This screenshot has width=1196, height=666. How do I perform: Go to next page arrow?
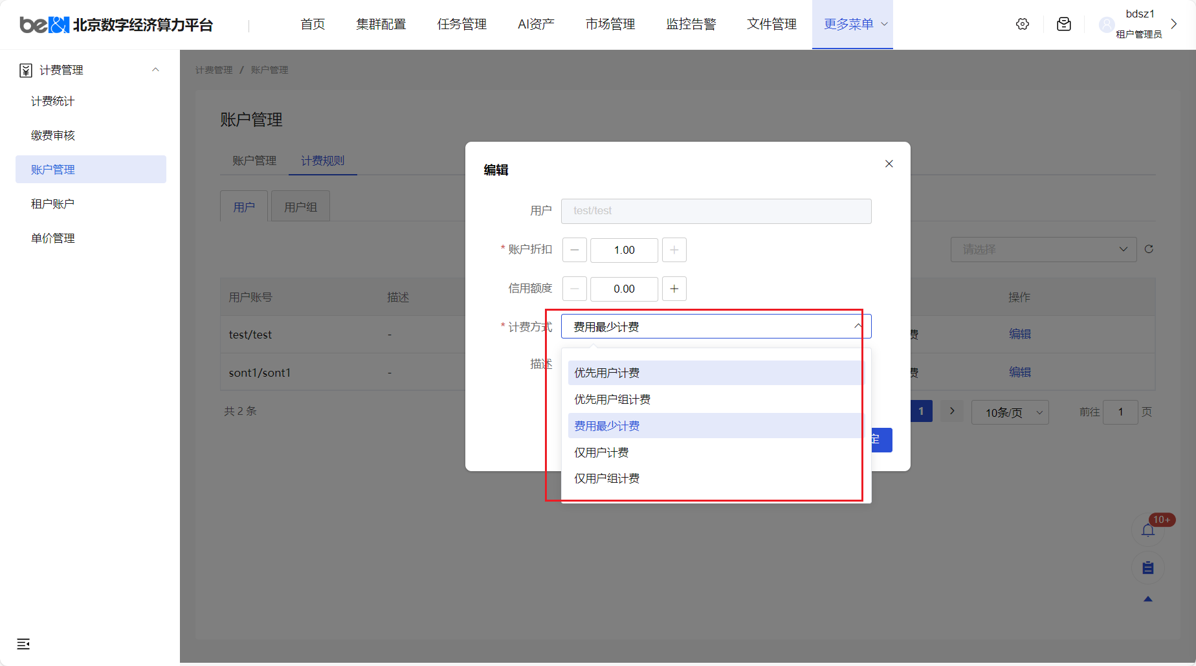click(952, 411)
